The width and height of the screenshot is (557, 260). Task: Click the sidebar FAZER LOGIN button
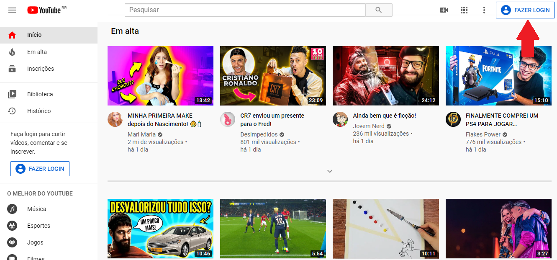(x=40, y=169)
